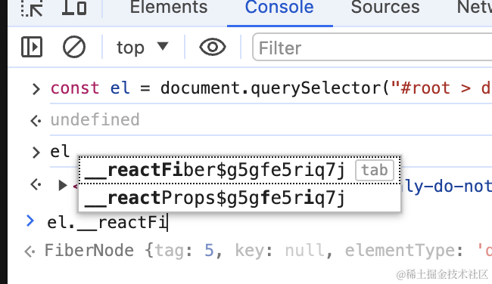Screen dimensions: 492x284
Task: Switch to the Console tab
Action: click(279, 8)
